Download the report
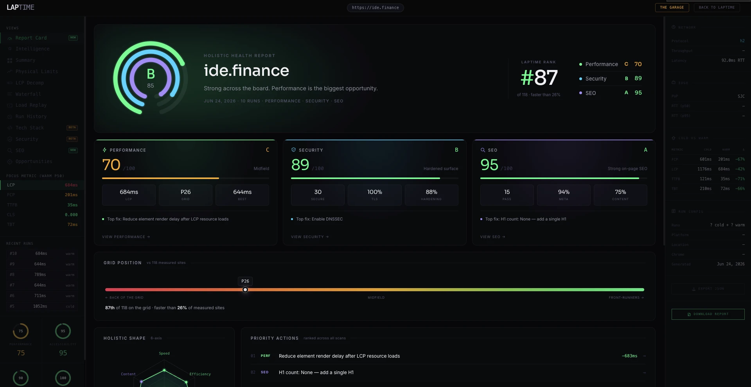Screen dimensions: 751x387 pos(708,314)
